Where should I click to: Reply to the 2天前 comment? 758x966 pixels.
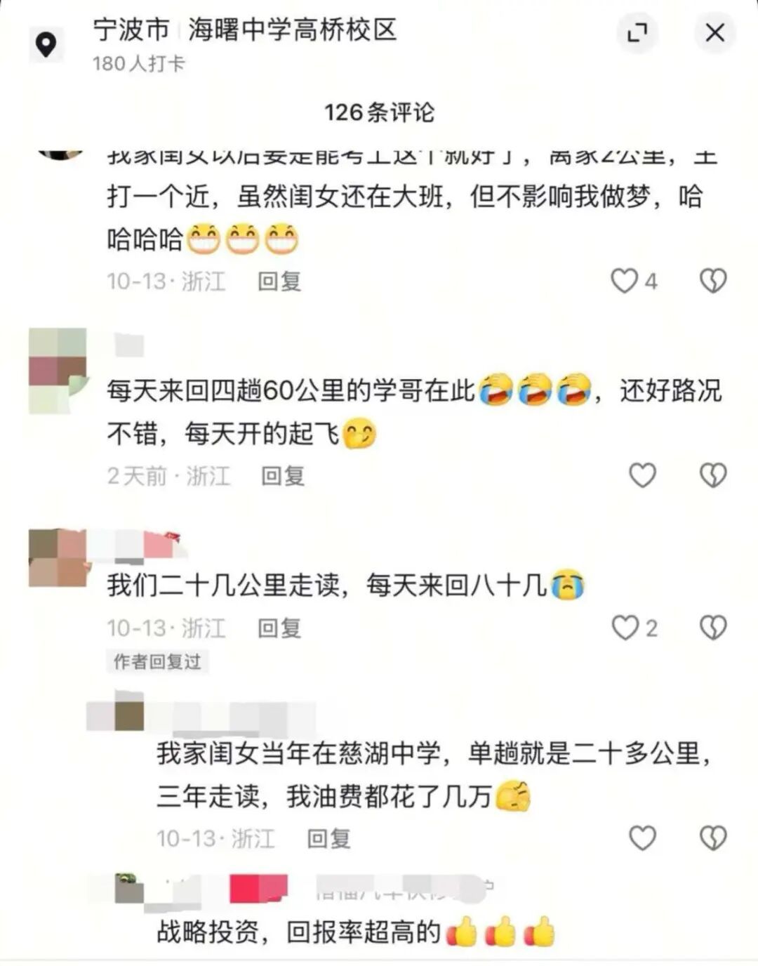(x=283, y=476)
